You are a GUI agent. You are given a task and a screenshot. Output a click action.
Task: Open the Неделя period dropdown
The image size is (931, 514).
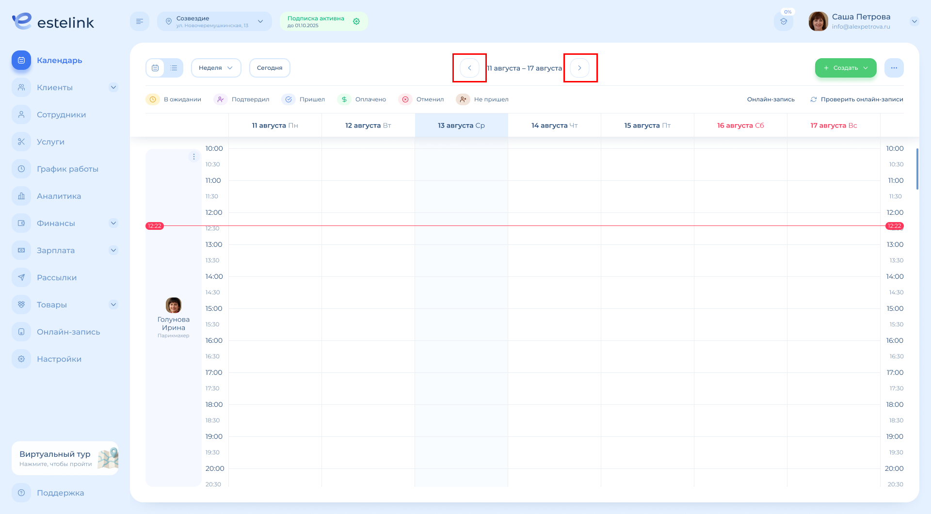point(216,68)
